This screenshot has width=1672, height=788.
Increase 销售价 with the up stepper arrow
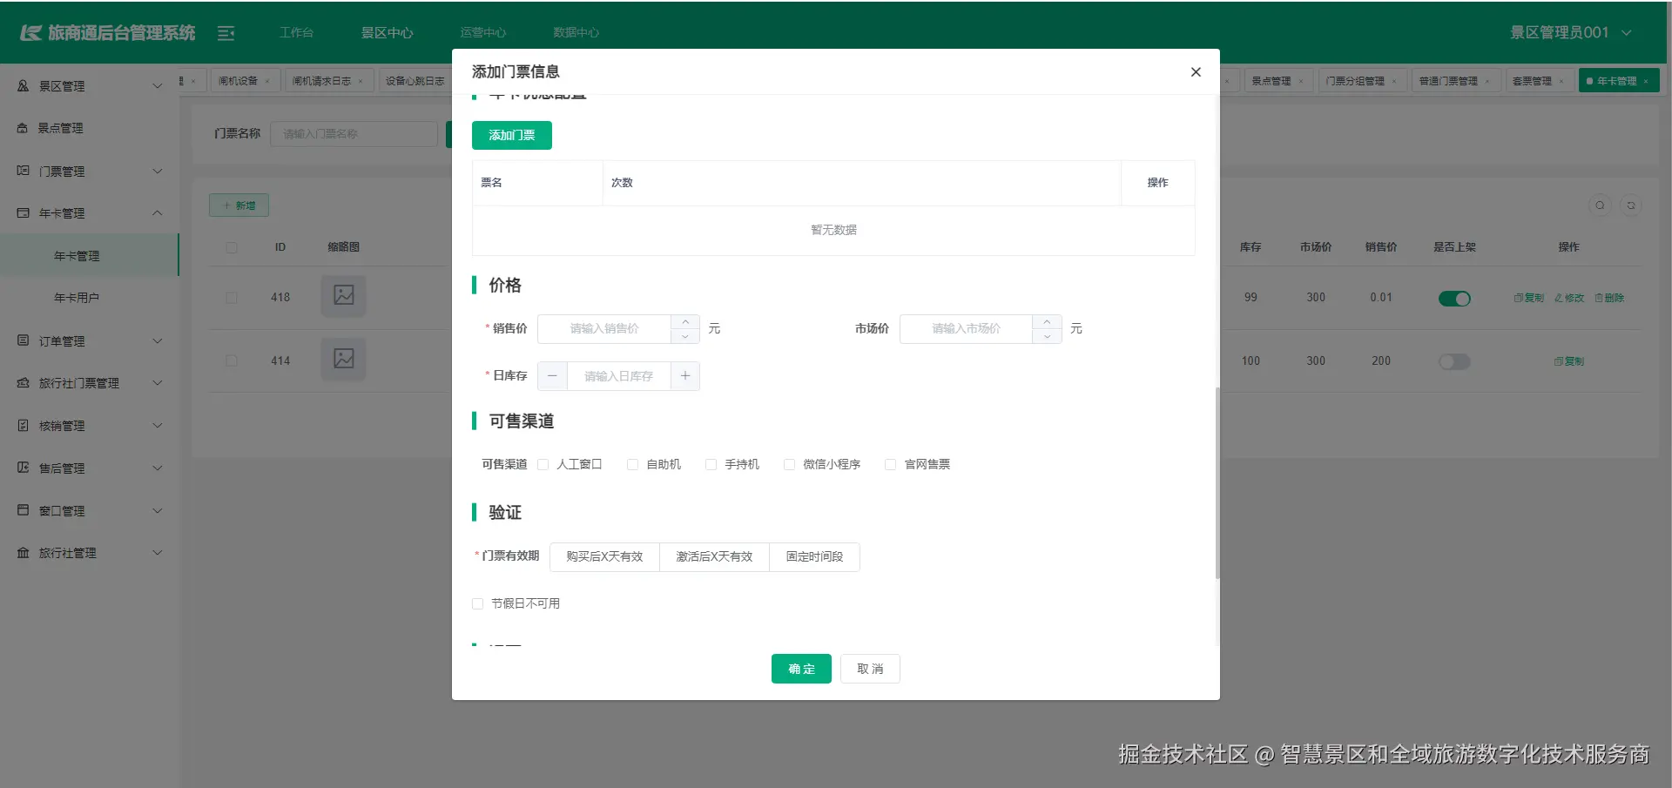coord(685,323)
